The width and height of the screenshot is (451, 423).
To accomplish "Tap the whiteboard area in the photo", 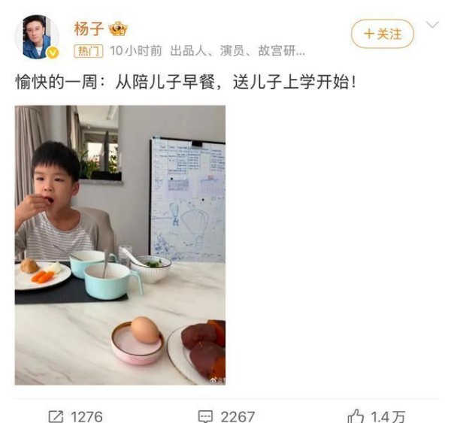I will (187, 200).
